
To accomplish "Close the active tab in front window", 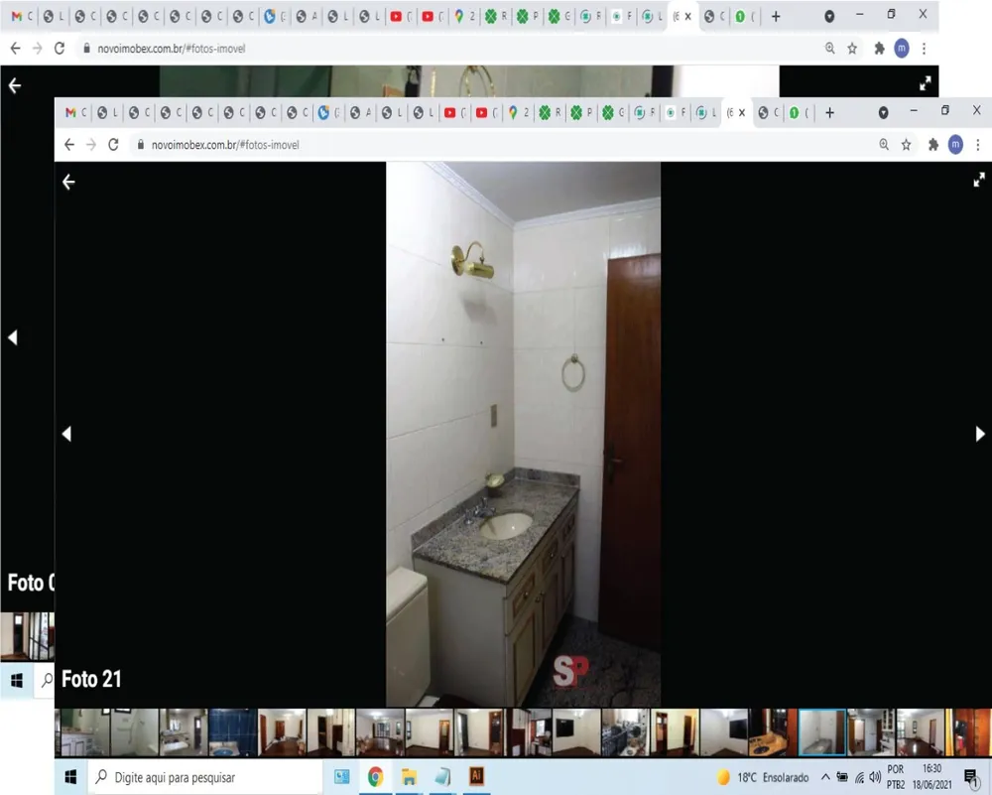I will (742, 113).
